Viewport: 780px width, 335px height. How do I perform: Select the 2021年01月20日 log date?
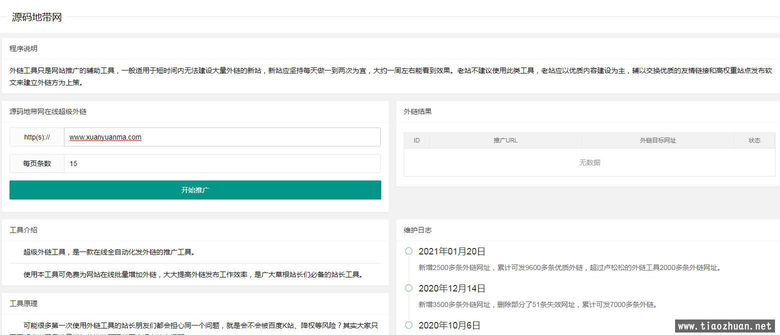tap(452, 251)
